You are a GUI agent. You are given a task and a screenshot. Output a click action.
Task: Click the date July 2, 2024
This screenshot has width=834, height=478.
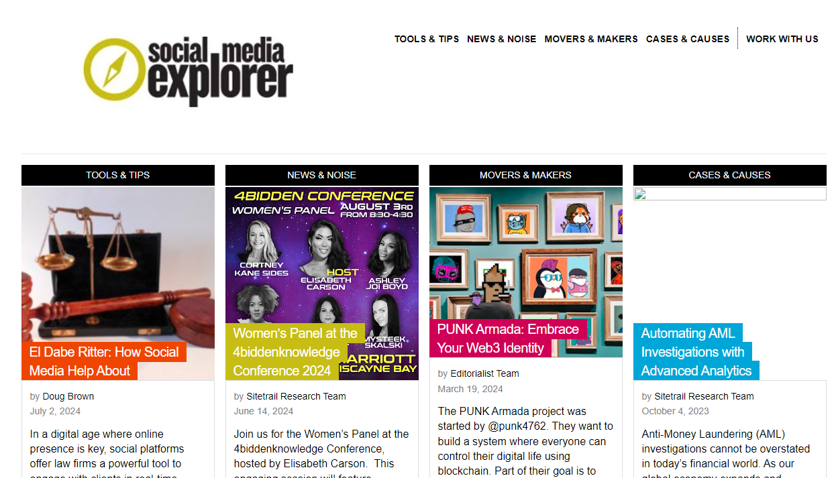[55, 411]
